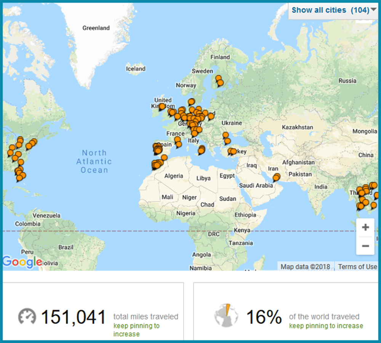This screenshot has width=381, height=343.
Task: Click the globe pie icon beside 16%
Action: click(226, 316)
